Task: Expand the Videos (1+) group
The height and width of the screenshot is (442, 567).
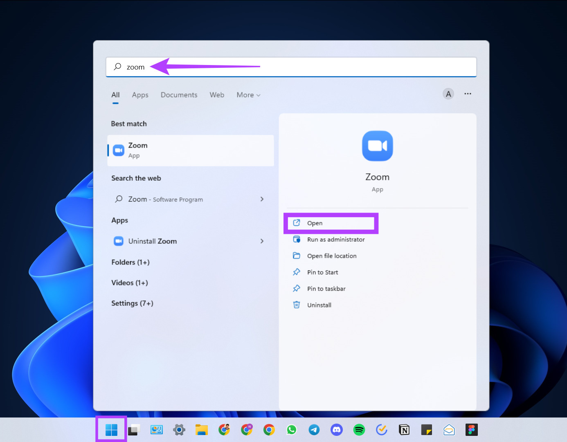Action: 130,283
